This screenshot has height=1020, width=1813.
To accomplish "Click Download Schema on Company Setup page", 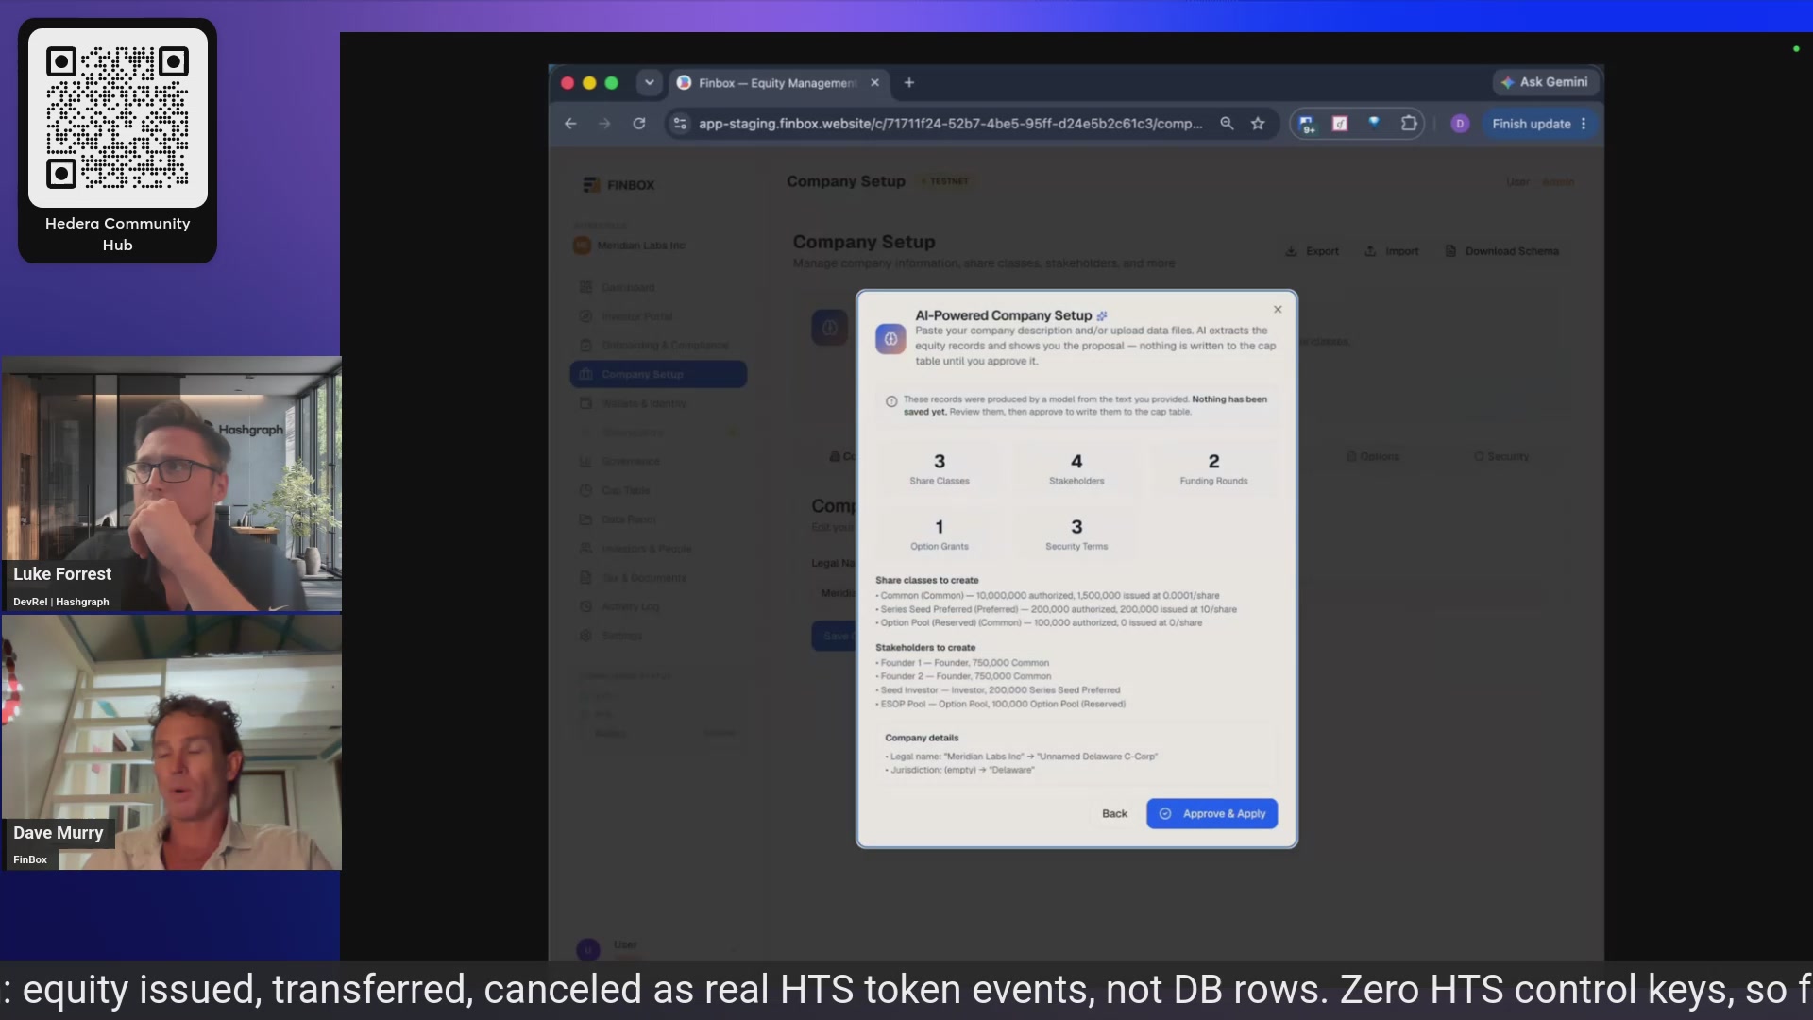I will pyautogui.click(x=1502, y=251).
